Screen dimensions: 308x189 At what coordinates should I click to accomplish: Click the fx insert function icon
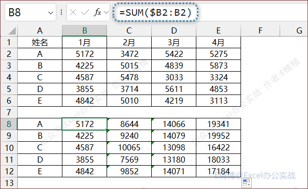(97, 12)
